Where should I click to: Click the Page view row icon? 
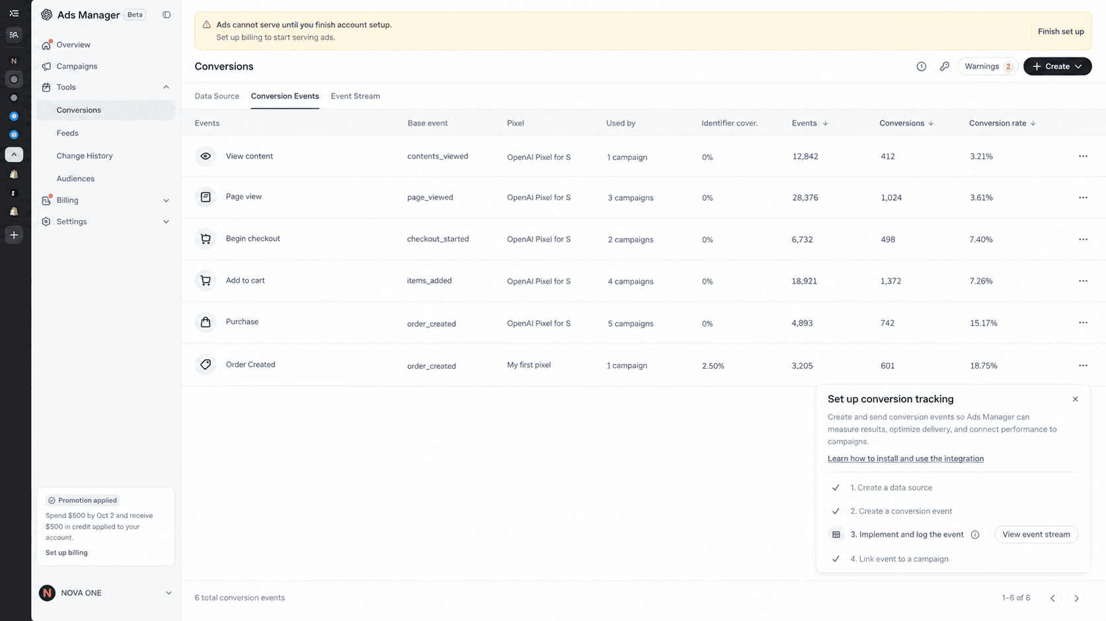pyautogui.click(x=206, y=197)
